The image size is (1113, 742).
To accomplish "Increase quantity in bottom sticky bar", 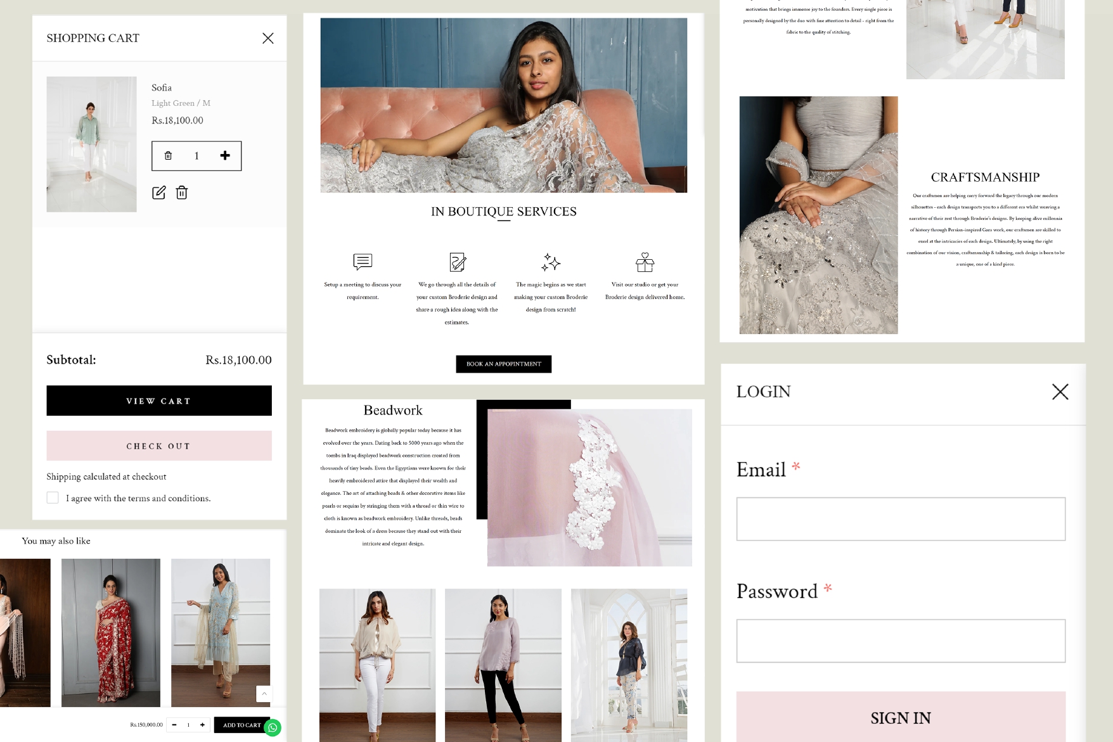I will 202,725.
